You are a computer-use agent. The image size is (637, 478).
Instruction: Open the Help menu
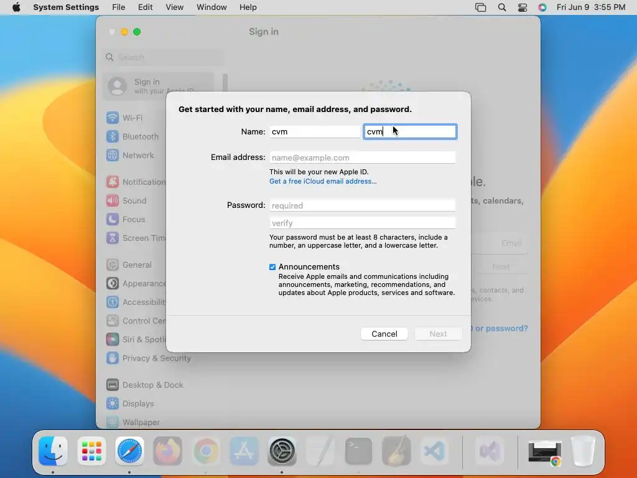[248, 7]
